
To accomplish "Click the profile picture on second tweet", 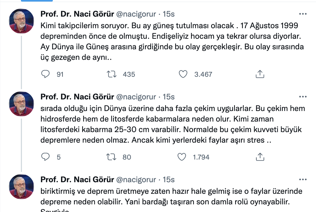I will 22,104.
